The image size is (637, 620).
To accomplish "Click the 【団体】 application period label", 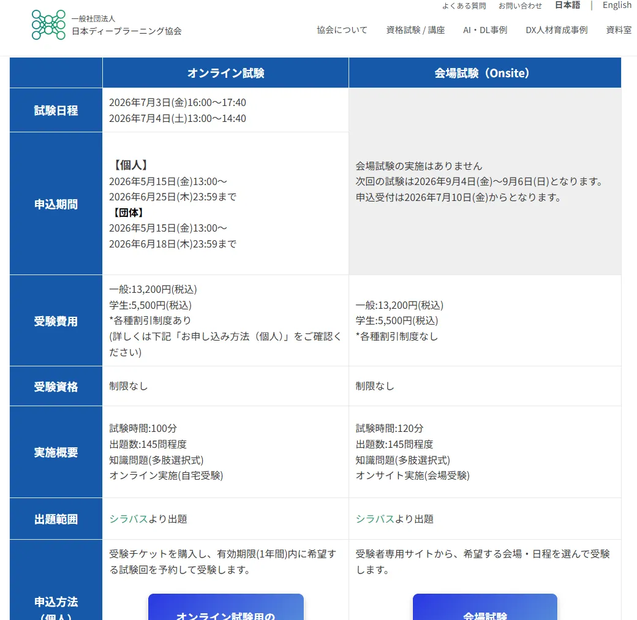I will (x=129, y=213).
